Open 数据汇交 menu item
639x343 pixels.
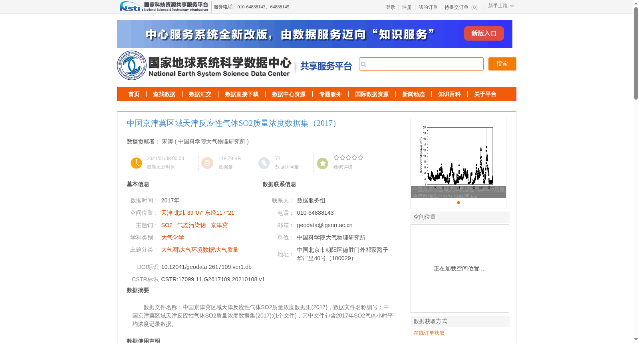pos(200,94)
